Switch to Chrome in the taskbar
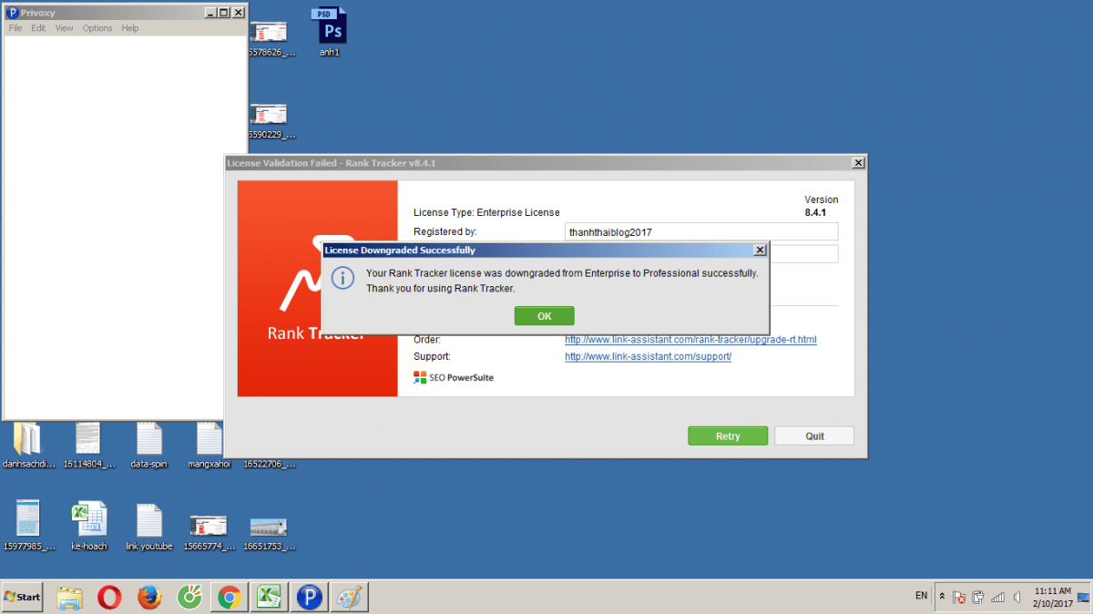 229,598
